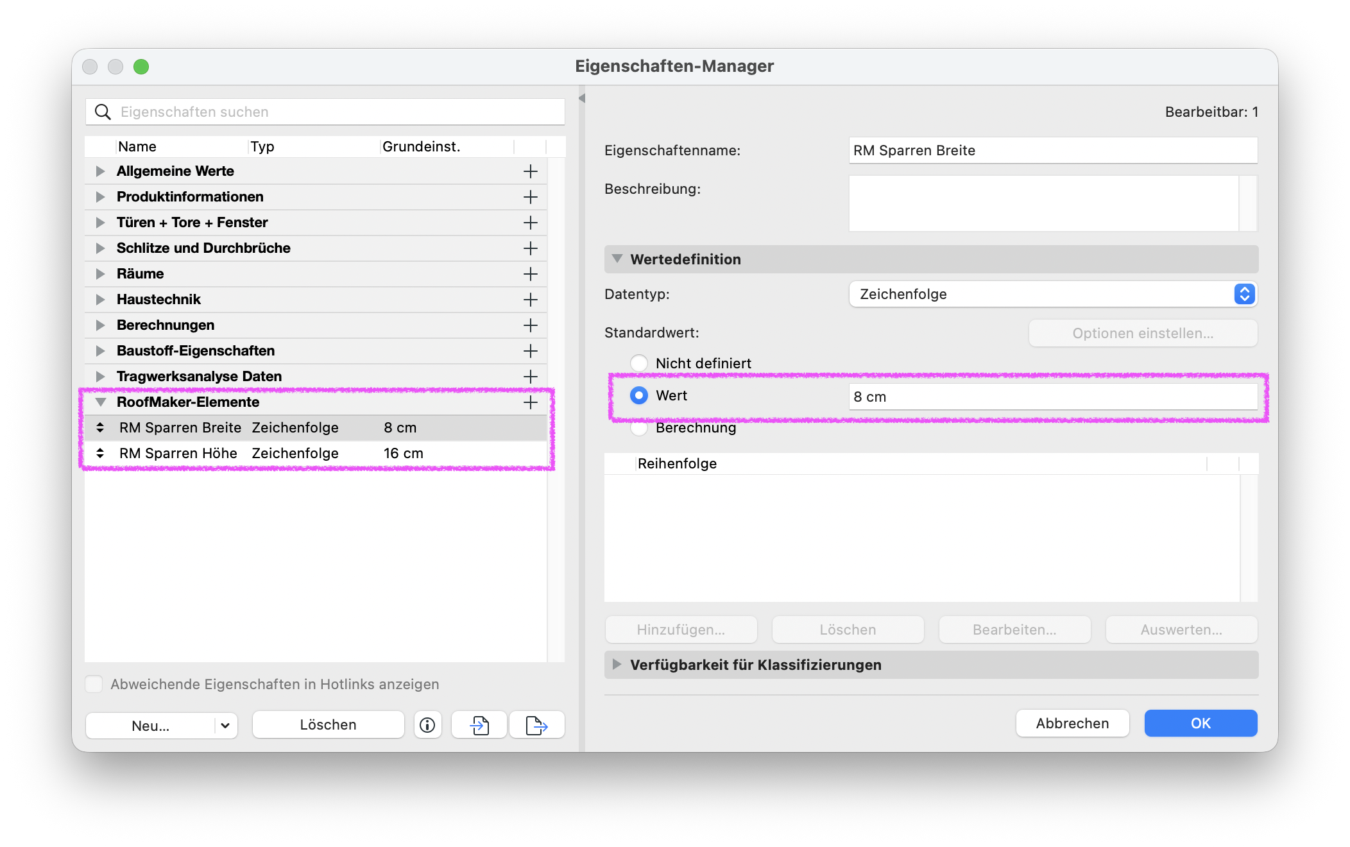
Task: Click the Auswerten... button
Action: tap(1181, 629)
